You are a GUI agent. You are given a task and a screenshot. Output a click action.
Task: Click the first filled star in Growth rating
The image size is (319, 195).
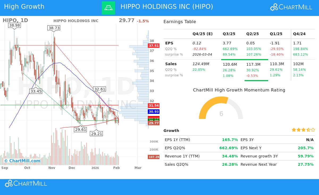pyautogui.click(x=293, y=130)
